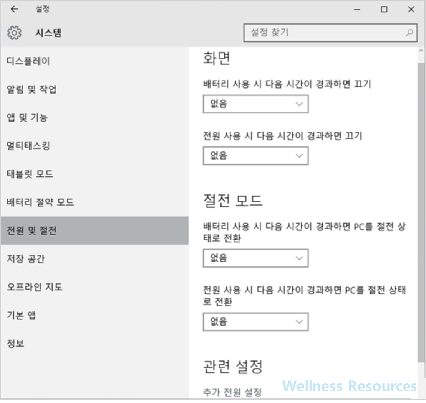Click 추가 전원 설정 link
426x403 pixels.
click(x=232, y=392)
